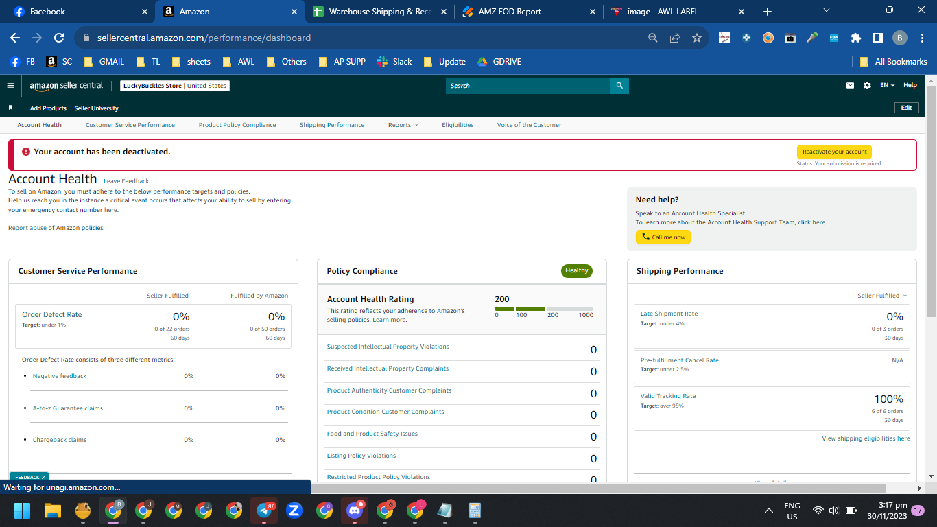
Task: Click the share page icon in address bar
Action: [675, 38]
